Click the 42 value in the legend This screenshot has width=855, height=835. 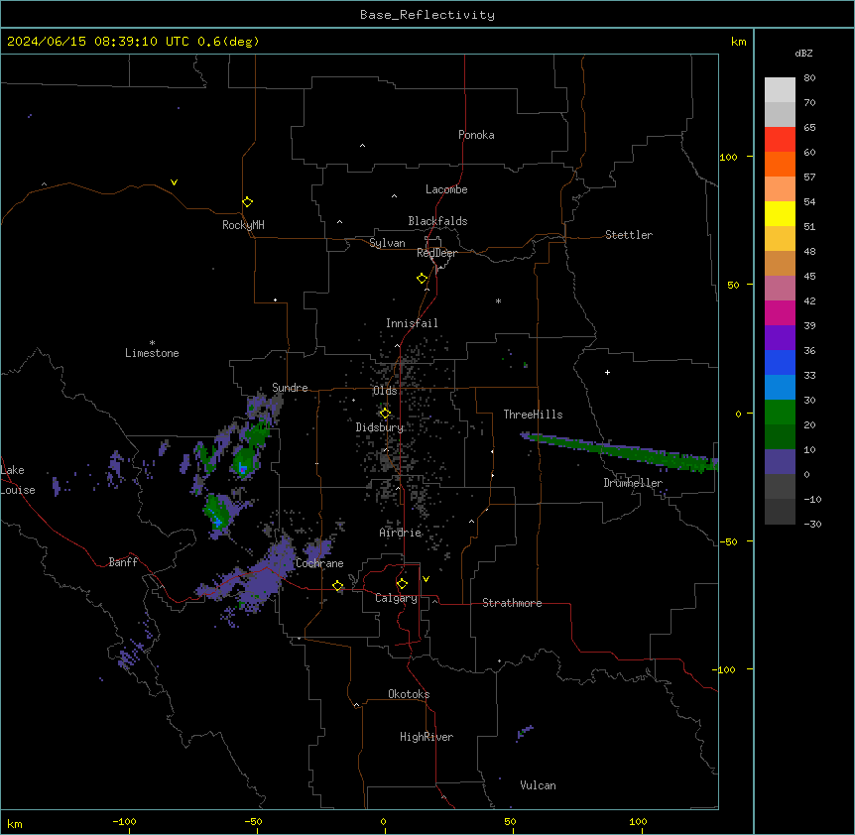click(809, 300)
